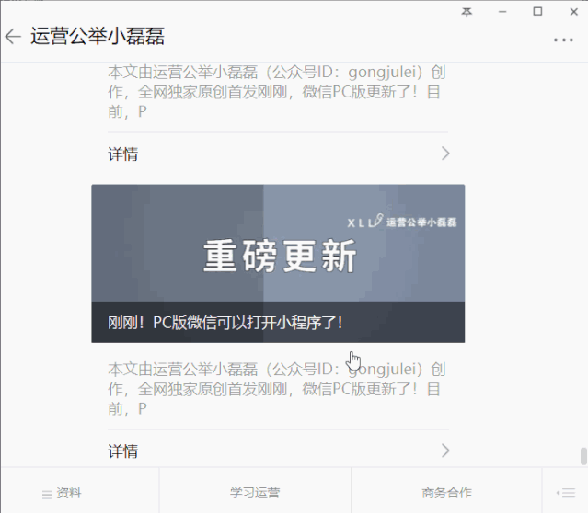
Task: Click the vertical scrollbar thumb
Action: pos(583,456)
